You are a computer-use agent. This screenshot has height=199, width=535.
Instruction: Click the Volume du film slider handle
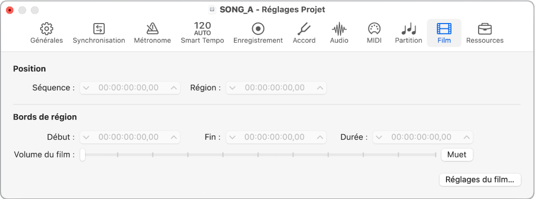82,155
